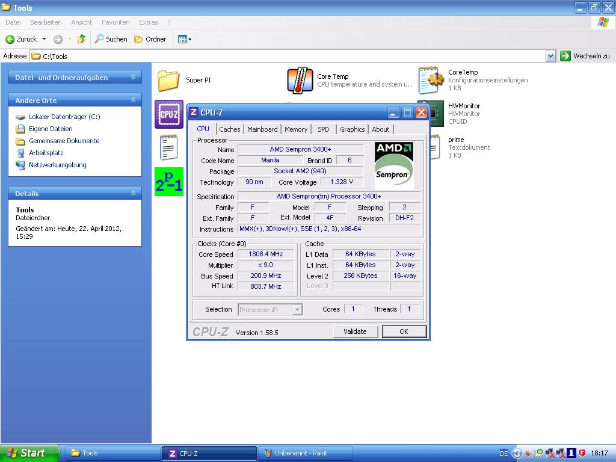The height and width of the screenshot is (462, 616).
Task: Launch Core Temp thermometer icon
Action: coord(300,80)
